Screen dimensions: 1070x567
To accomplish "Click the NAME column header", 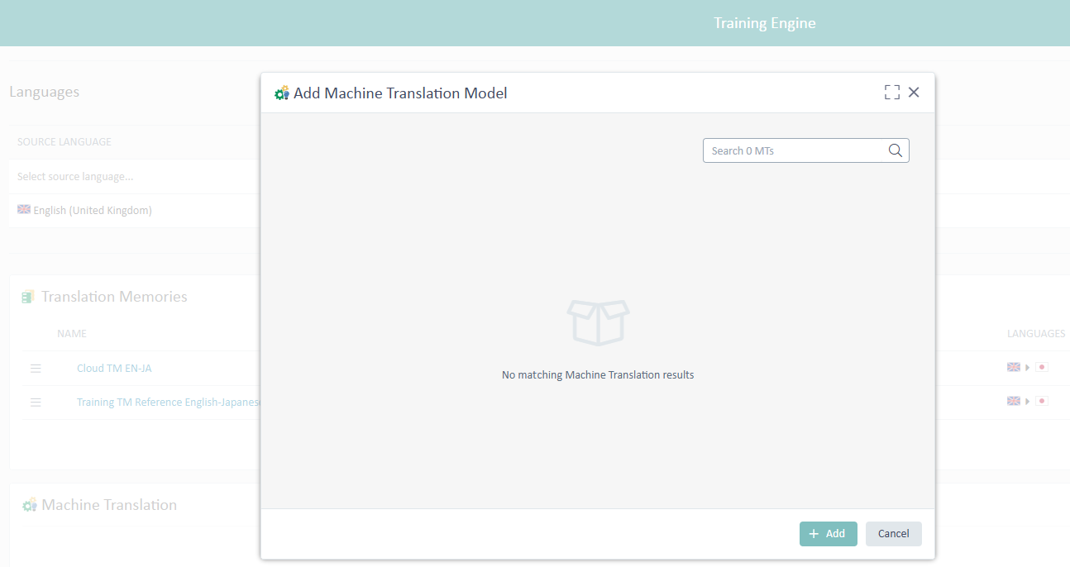I will (71, 333).
